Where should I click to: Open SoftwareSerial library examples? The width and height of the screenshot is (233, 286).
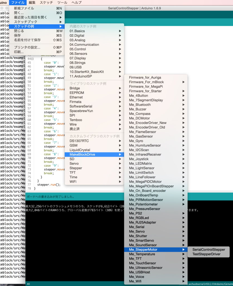(x=94, y=106)
